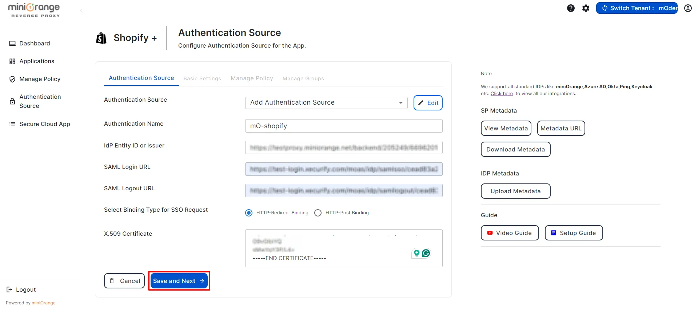Open the user account profile icon
Viewport: 698px width, 312px height.
688,8
